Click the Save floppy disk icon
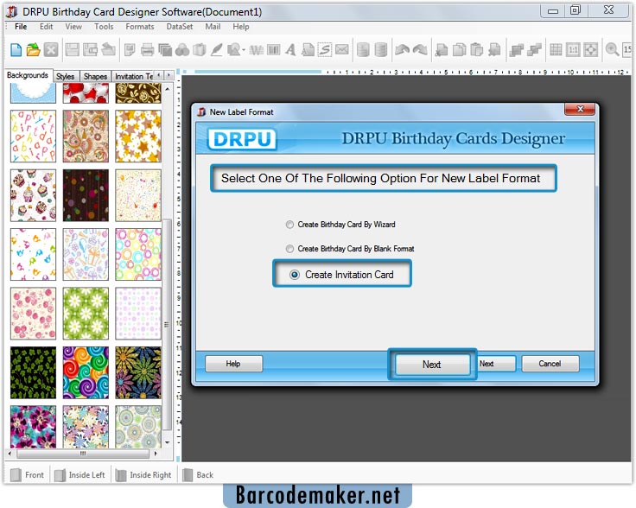 tap(73, 50)
